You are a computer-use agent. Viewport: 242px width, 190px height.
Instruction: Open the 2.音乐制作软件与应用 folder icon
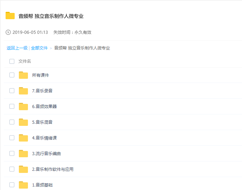23,169
